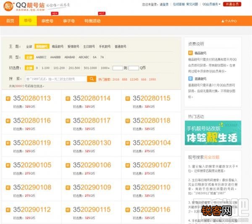Open the 常见问题 link
252x224 pixels.
tap(192, 4)
